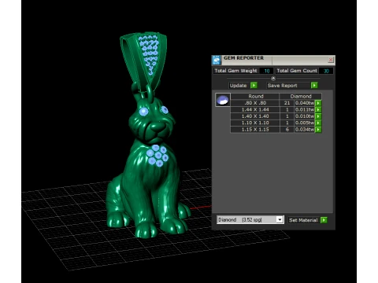Click the Set Material button
This screenshot has width=378, height=283.
303,220
